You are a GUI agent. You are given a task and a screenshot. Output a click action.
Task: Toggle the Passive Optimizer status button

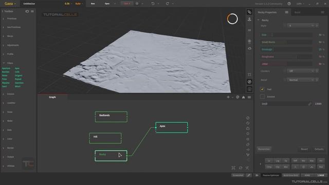(271, 175)
